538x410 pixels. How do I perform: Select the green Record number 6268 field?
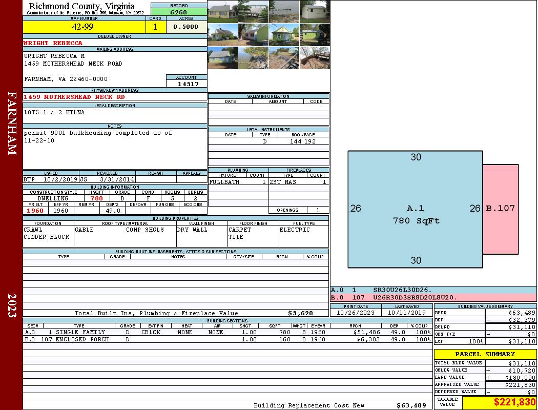[179, 12]
